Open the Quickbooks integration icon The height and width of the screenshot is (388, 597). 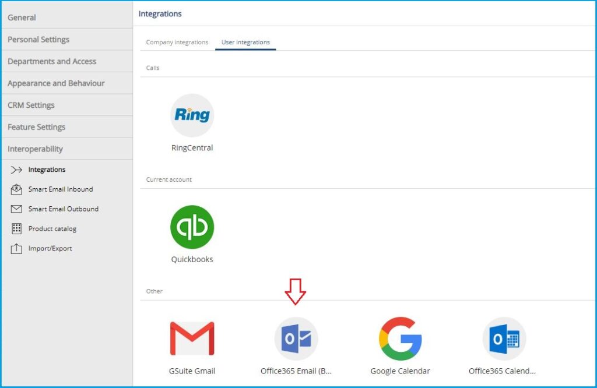point(192,227)
